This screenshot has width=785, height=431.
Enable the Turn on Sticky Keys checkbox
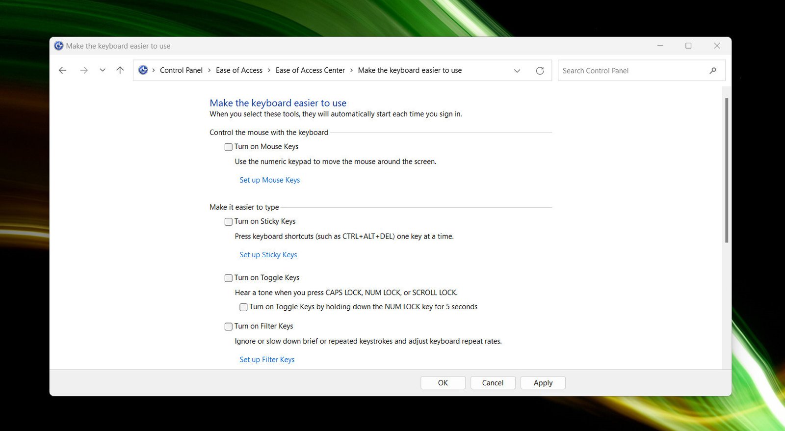229,222
